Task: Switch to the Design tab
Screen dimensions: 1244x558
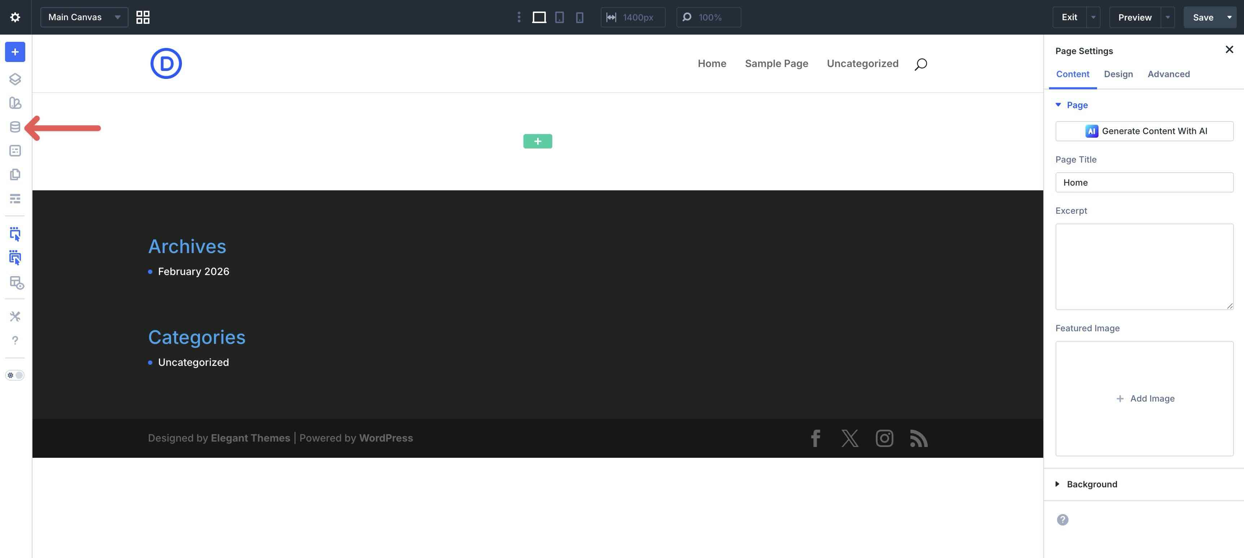Action: pyautogui.click(x=1118, y=74)
